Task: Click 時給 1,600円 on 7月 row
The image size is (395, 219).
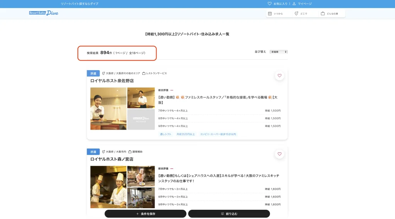Action: pyautogui.click(x=273, y=189)
